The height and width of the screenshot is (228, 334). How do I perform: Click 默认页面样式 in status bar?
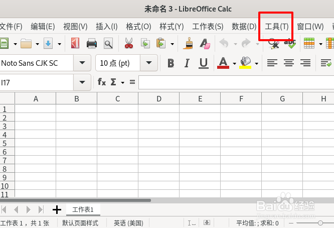pos(80,223)
